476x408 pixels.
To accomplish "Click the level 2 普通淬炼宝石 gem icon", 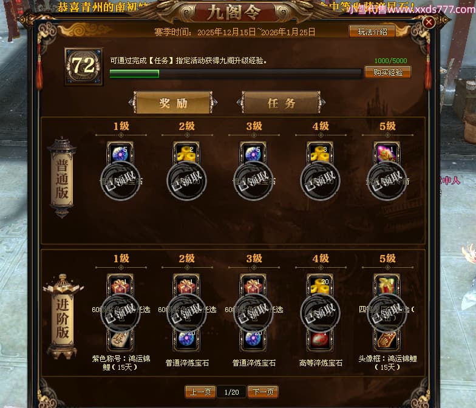I will coord(187,340).
